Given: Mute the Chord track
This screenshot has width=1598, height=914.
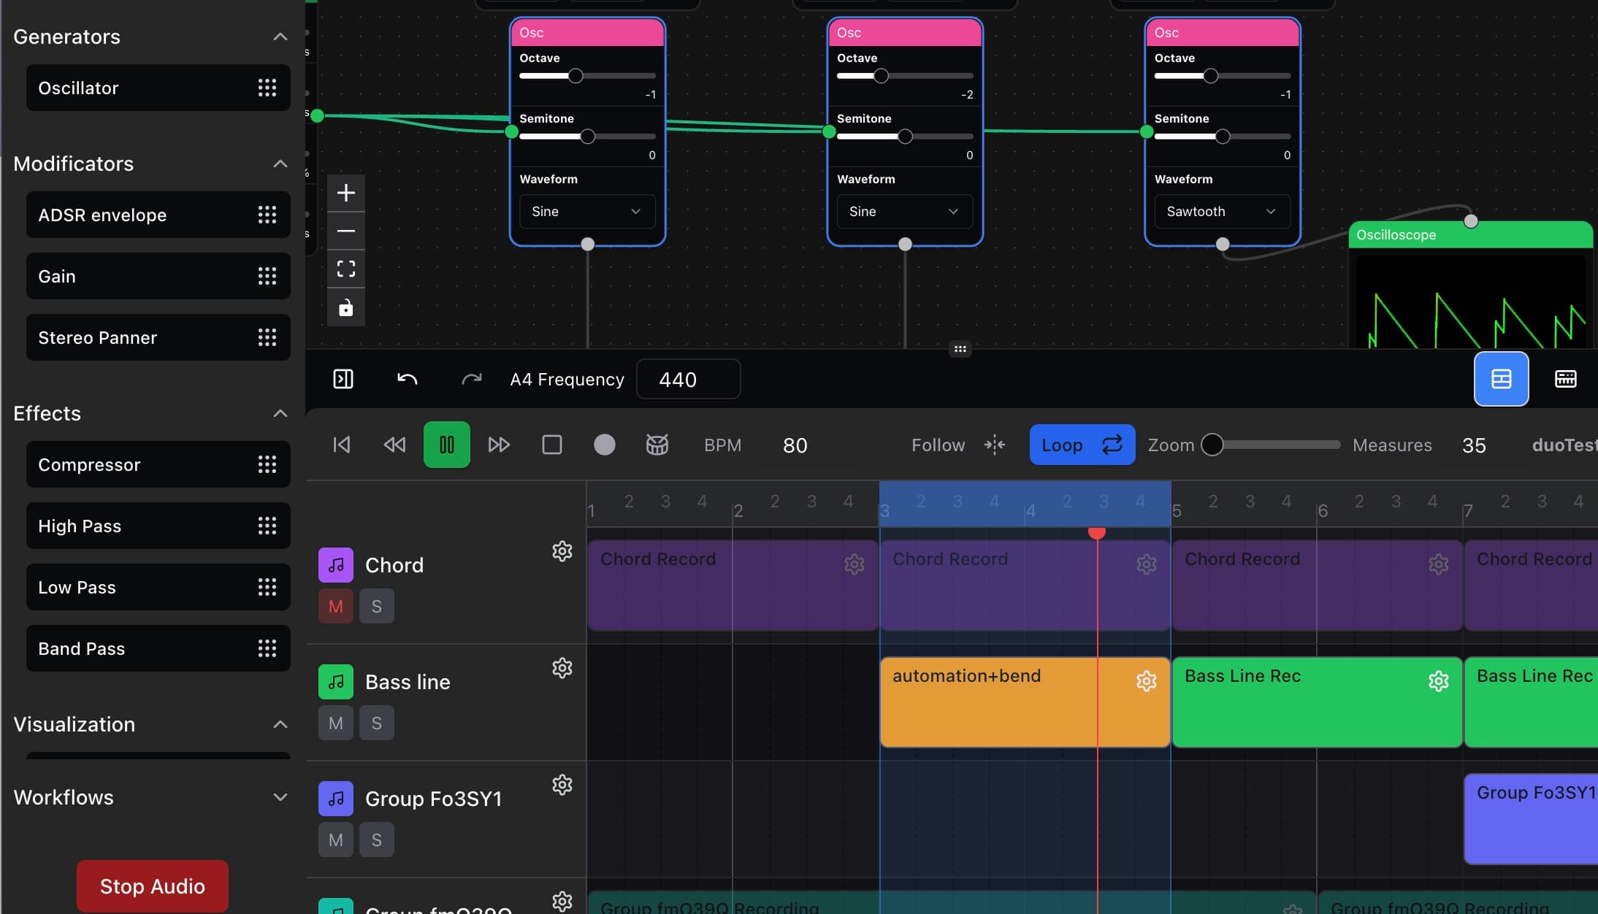Looking at the screenshot, I should [x=334, y=605].
